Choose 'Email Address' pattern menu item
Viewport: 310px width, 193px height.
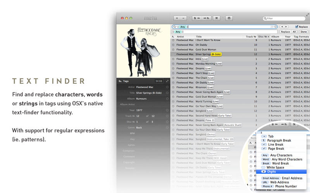(281, 178)
